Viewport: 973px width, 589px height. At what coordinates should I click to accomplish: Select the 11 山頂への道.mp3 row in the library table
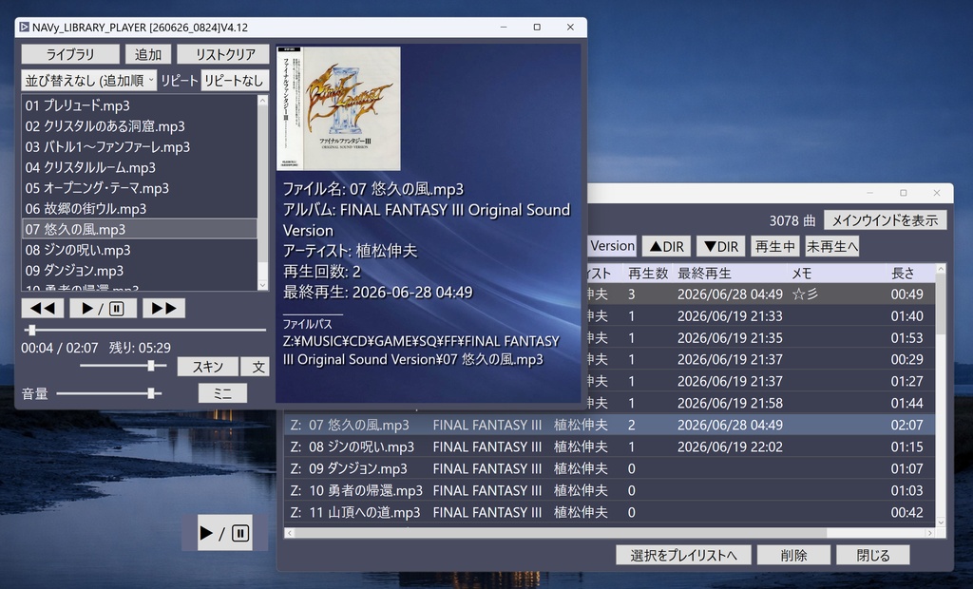[609, 512]
